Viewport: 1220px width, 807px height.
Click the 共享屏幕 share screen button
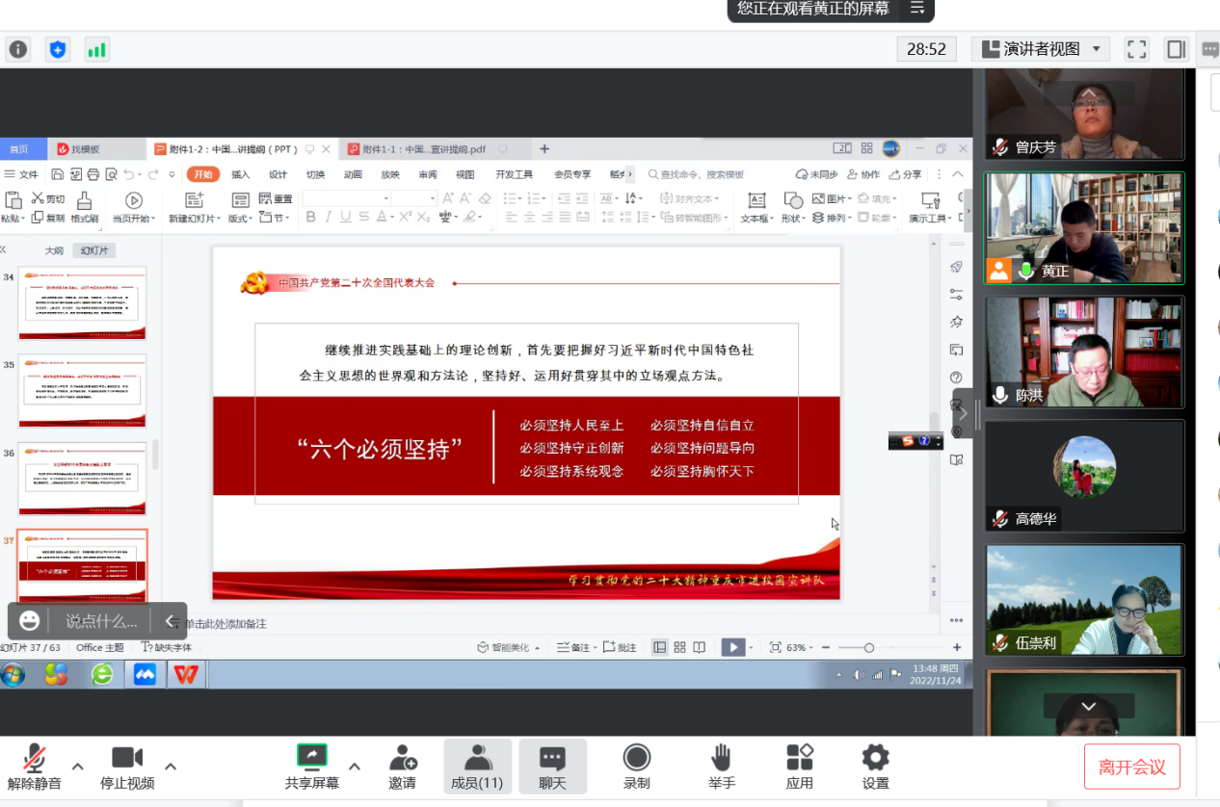point(311,767)
